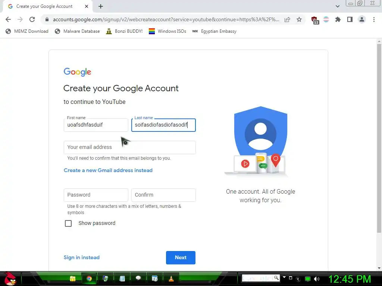
Task: Expand the tray dropdown arrow
Action: point(284,277)
